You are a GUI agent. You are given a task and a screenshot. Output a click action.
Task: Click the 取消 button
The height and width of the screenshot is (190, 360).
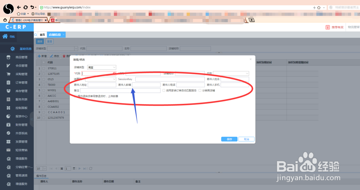click(x=246, y=139)
